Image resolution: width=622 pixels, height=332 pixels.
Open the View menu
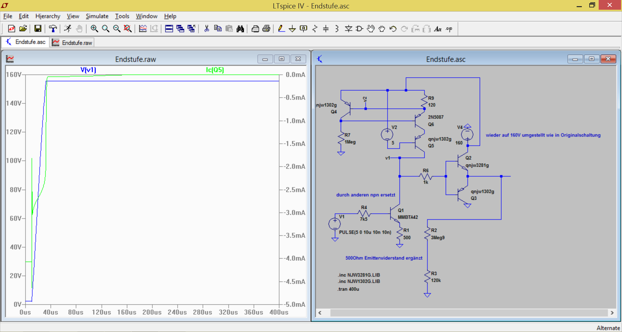point(73,16)
